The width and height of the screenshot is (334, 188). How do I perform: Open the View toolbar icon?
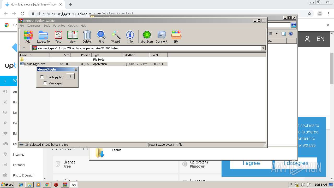(x=73, y=37)
